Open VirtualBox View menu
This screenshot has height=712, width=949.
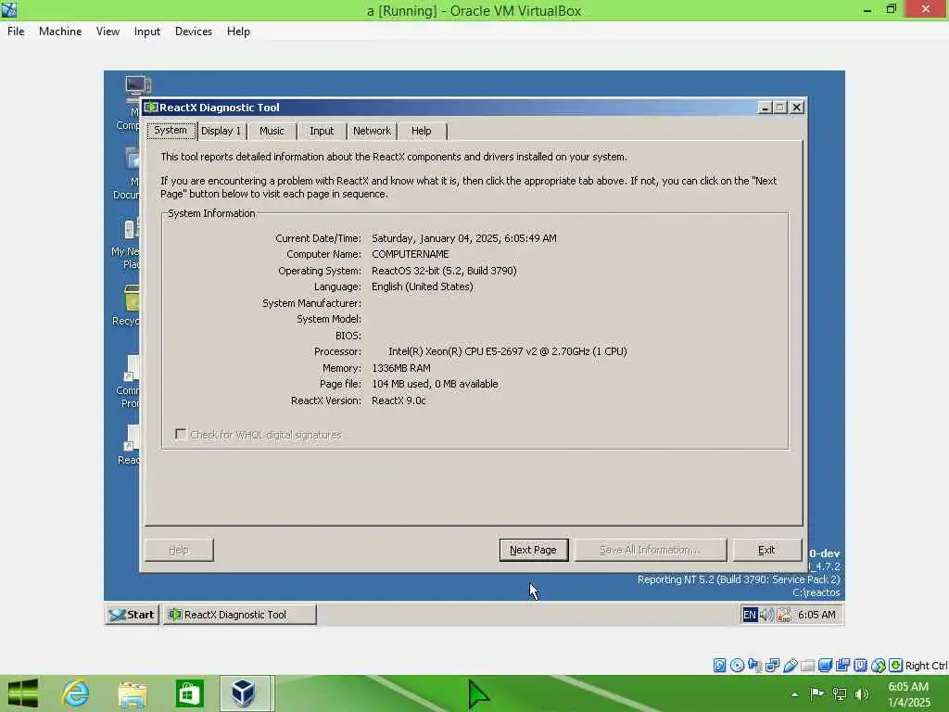[x=108, y=32]
